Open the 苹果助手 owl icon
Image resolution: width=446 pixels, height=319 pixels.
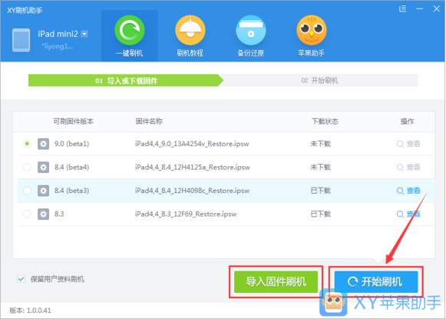coord(311,30)
